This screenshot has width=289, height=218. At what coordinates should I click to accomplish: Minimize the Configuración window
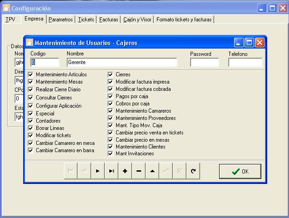pyautogui.click(x=261, y=8)
